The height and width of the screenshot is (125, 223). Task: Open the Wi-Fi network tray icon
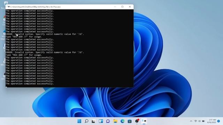pyautogui.click(x=196, y=121)
